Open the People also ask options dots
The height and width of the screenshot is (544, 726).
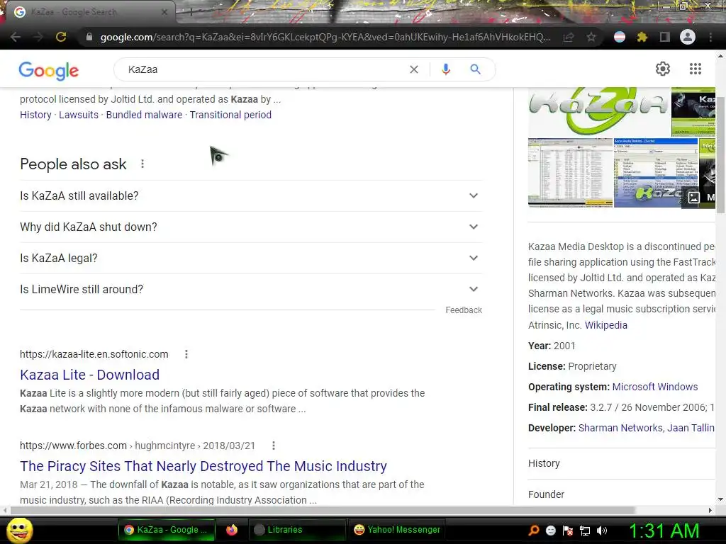coord(143,164)
